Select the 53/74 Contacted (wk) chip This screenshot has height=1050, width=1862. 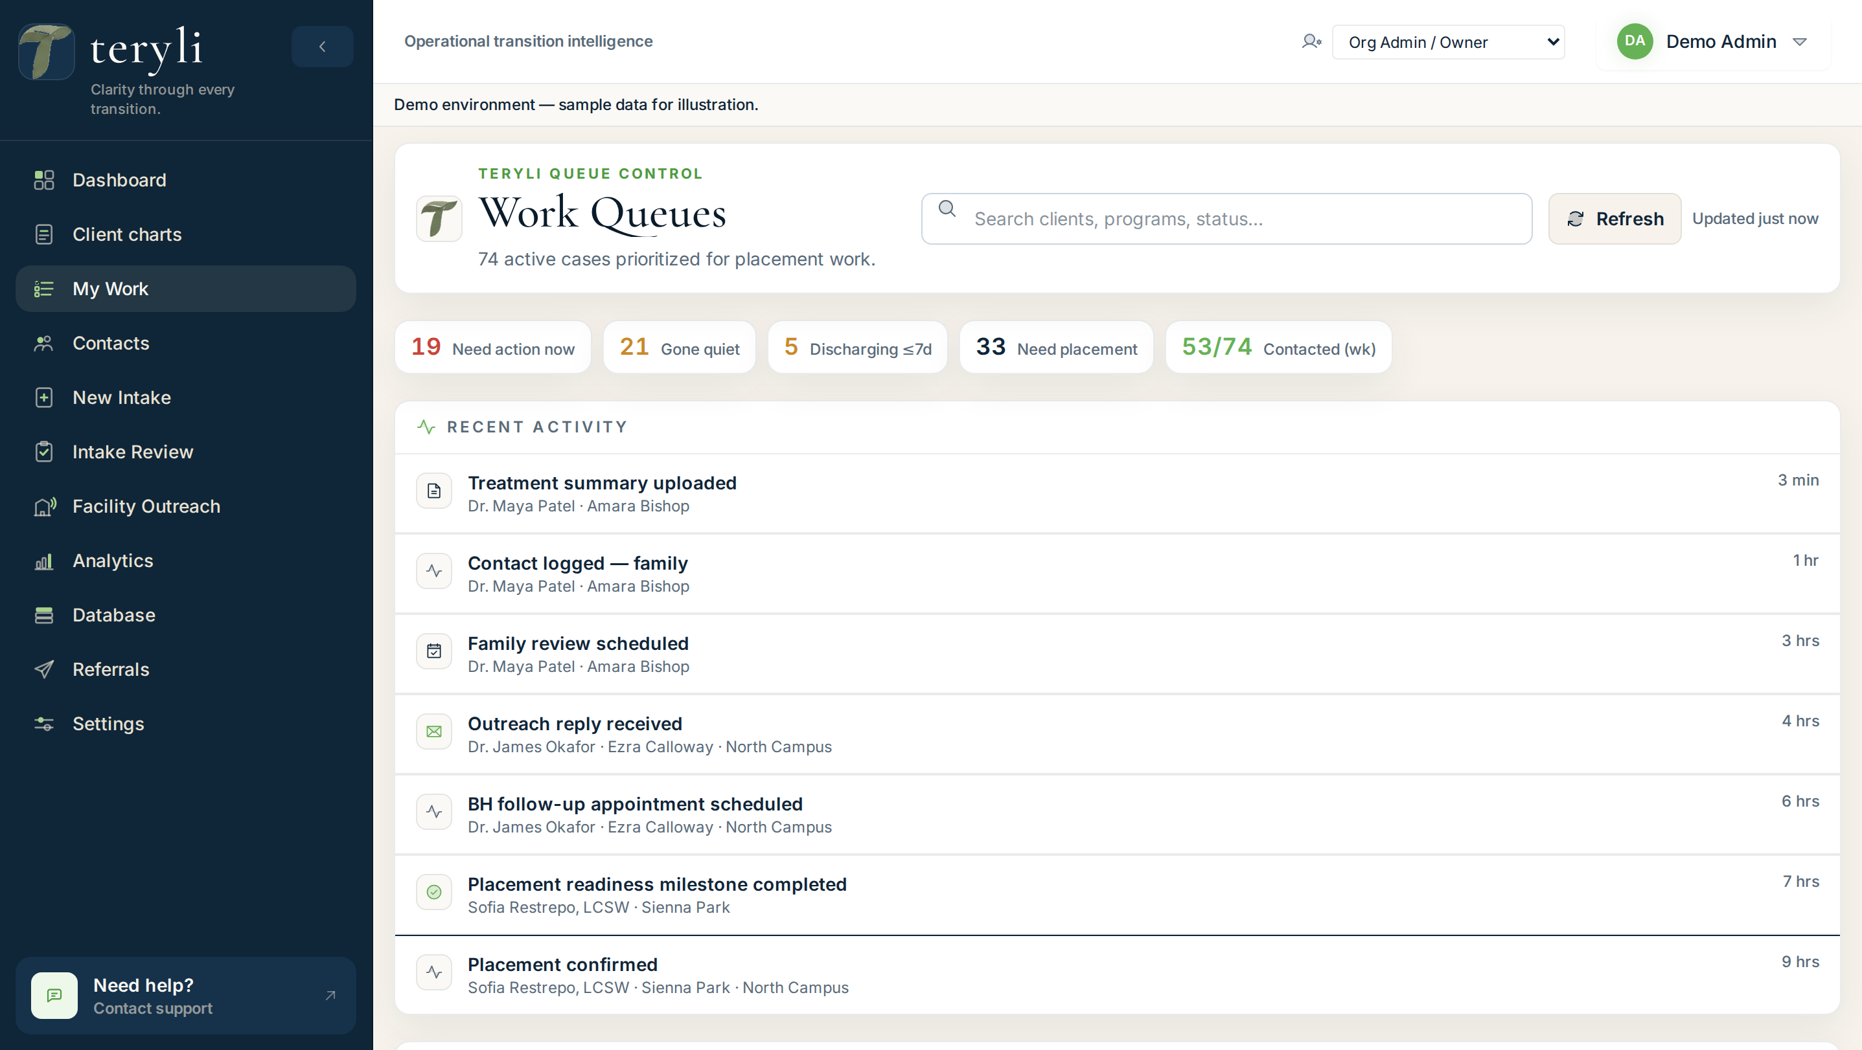(x=1278, y=348)
